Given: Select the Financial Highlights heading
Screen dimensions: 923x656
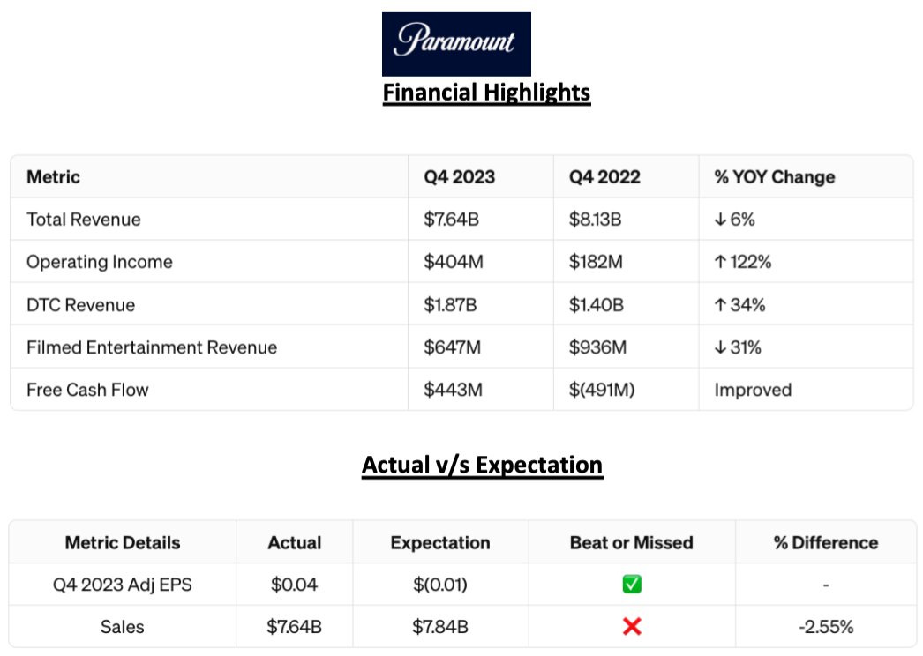Looking at the screenshot, I should tap(486, 92).
